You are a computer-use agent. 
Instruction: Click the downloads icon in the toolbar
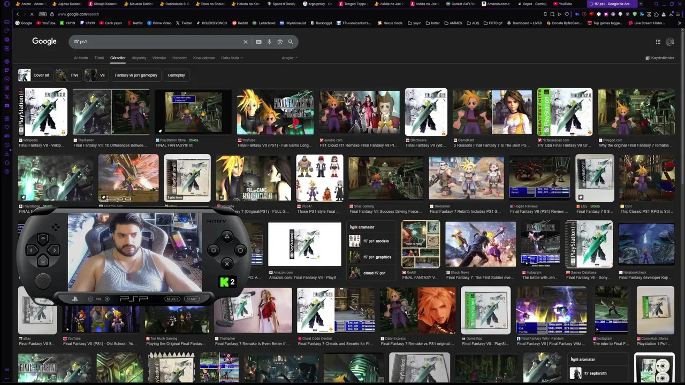coord(672,14)
